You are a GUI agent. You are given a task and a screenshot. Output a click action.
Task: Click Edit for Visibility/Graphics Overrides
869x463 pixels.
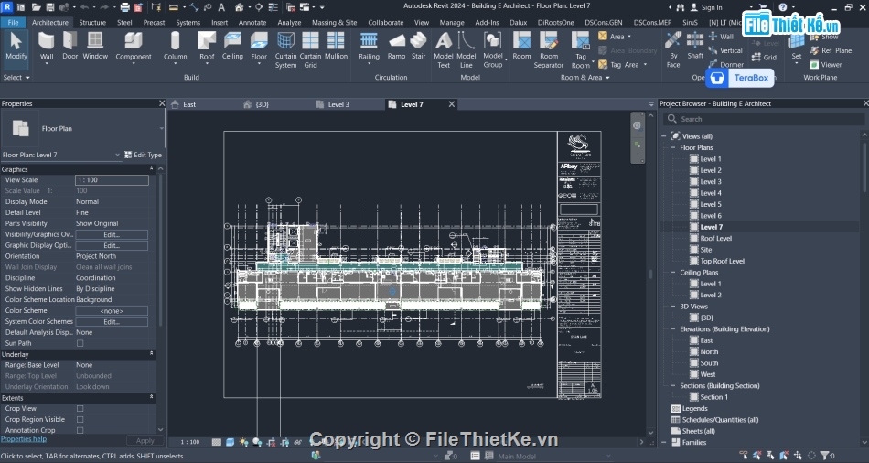[x=112, y=234]
